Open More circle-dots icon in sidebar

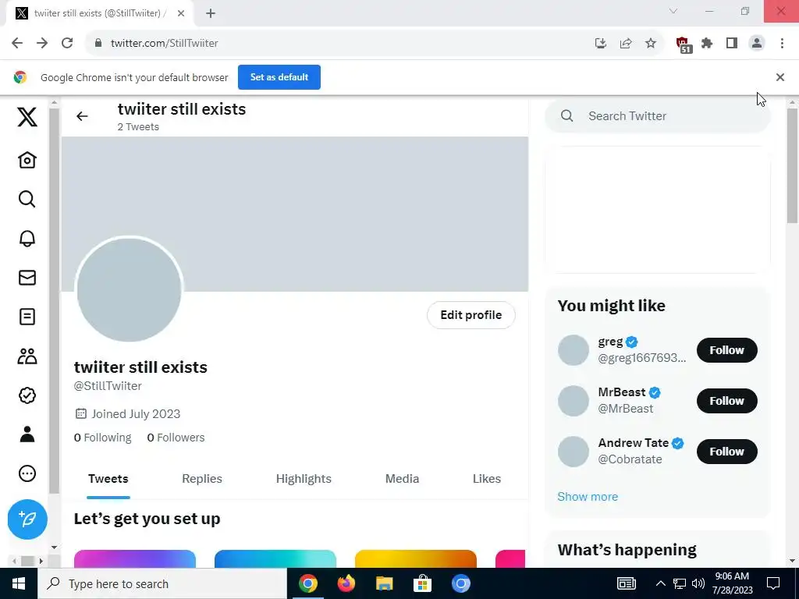pos(27,473)
